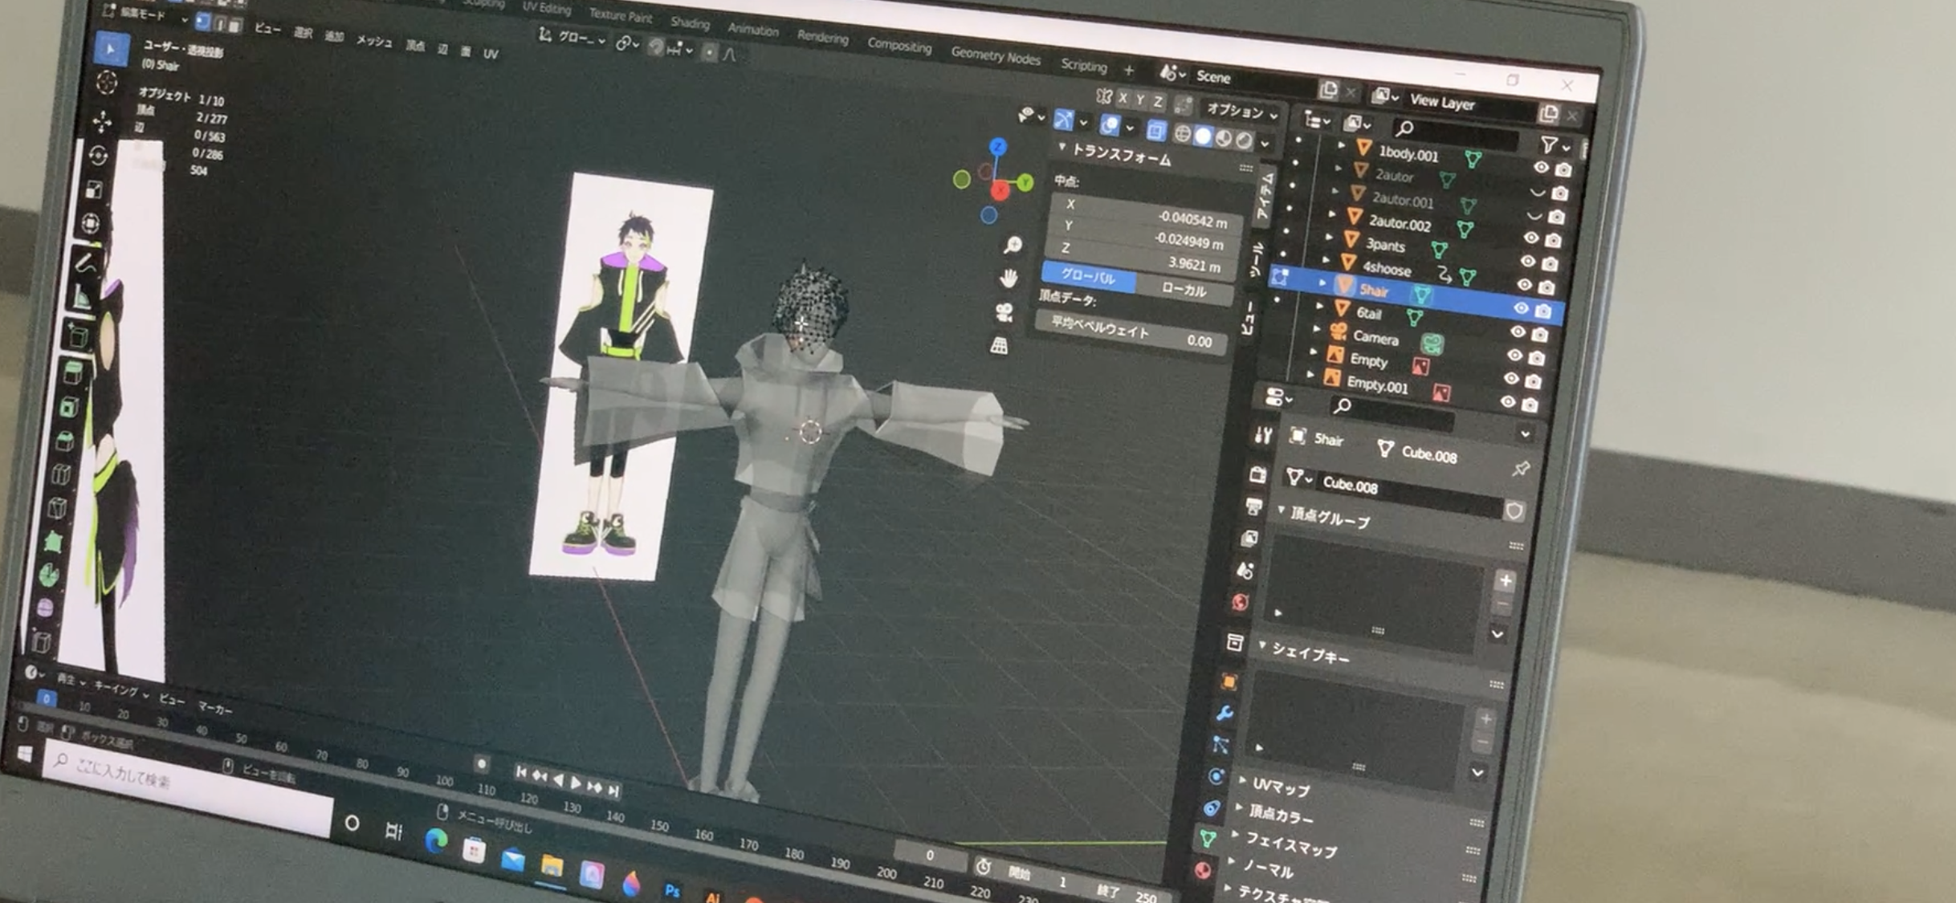This screenshot has height=903, width=1956.
Task: Open the Mail app from the taskbar
Action: coord(512,859)
